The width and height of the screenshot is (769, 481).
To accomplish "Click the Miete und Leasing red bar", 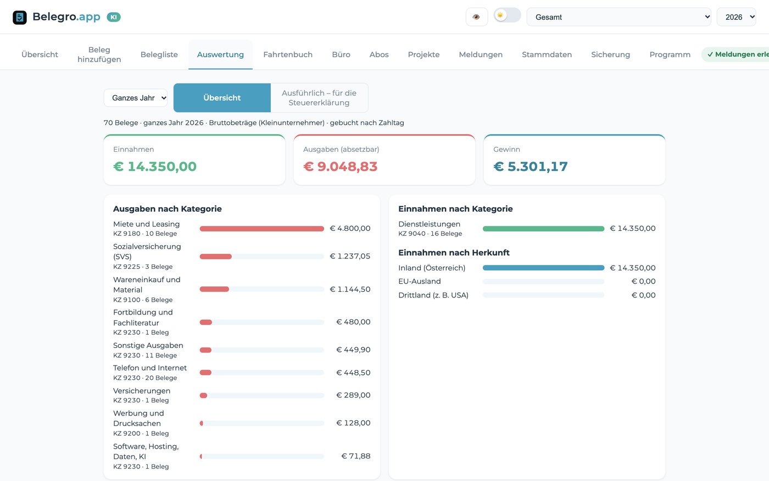I will pyautogui.click(x=262, y=229).
